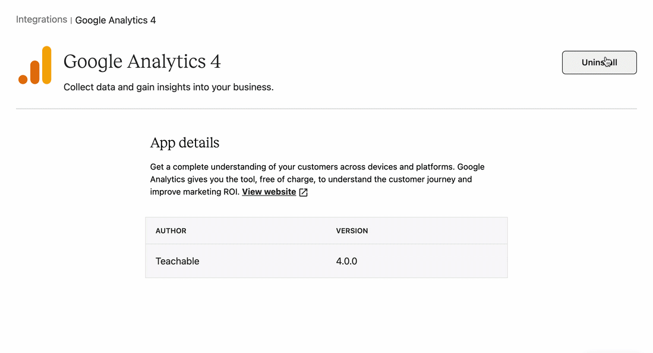
Task: Click the middle orange bar of the logo
Action: click(35, 72)
